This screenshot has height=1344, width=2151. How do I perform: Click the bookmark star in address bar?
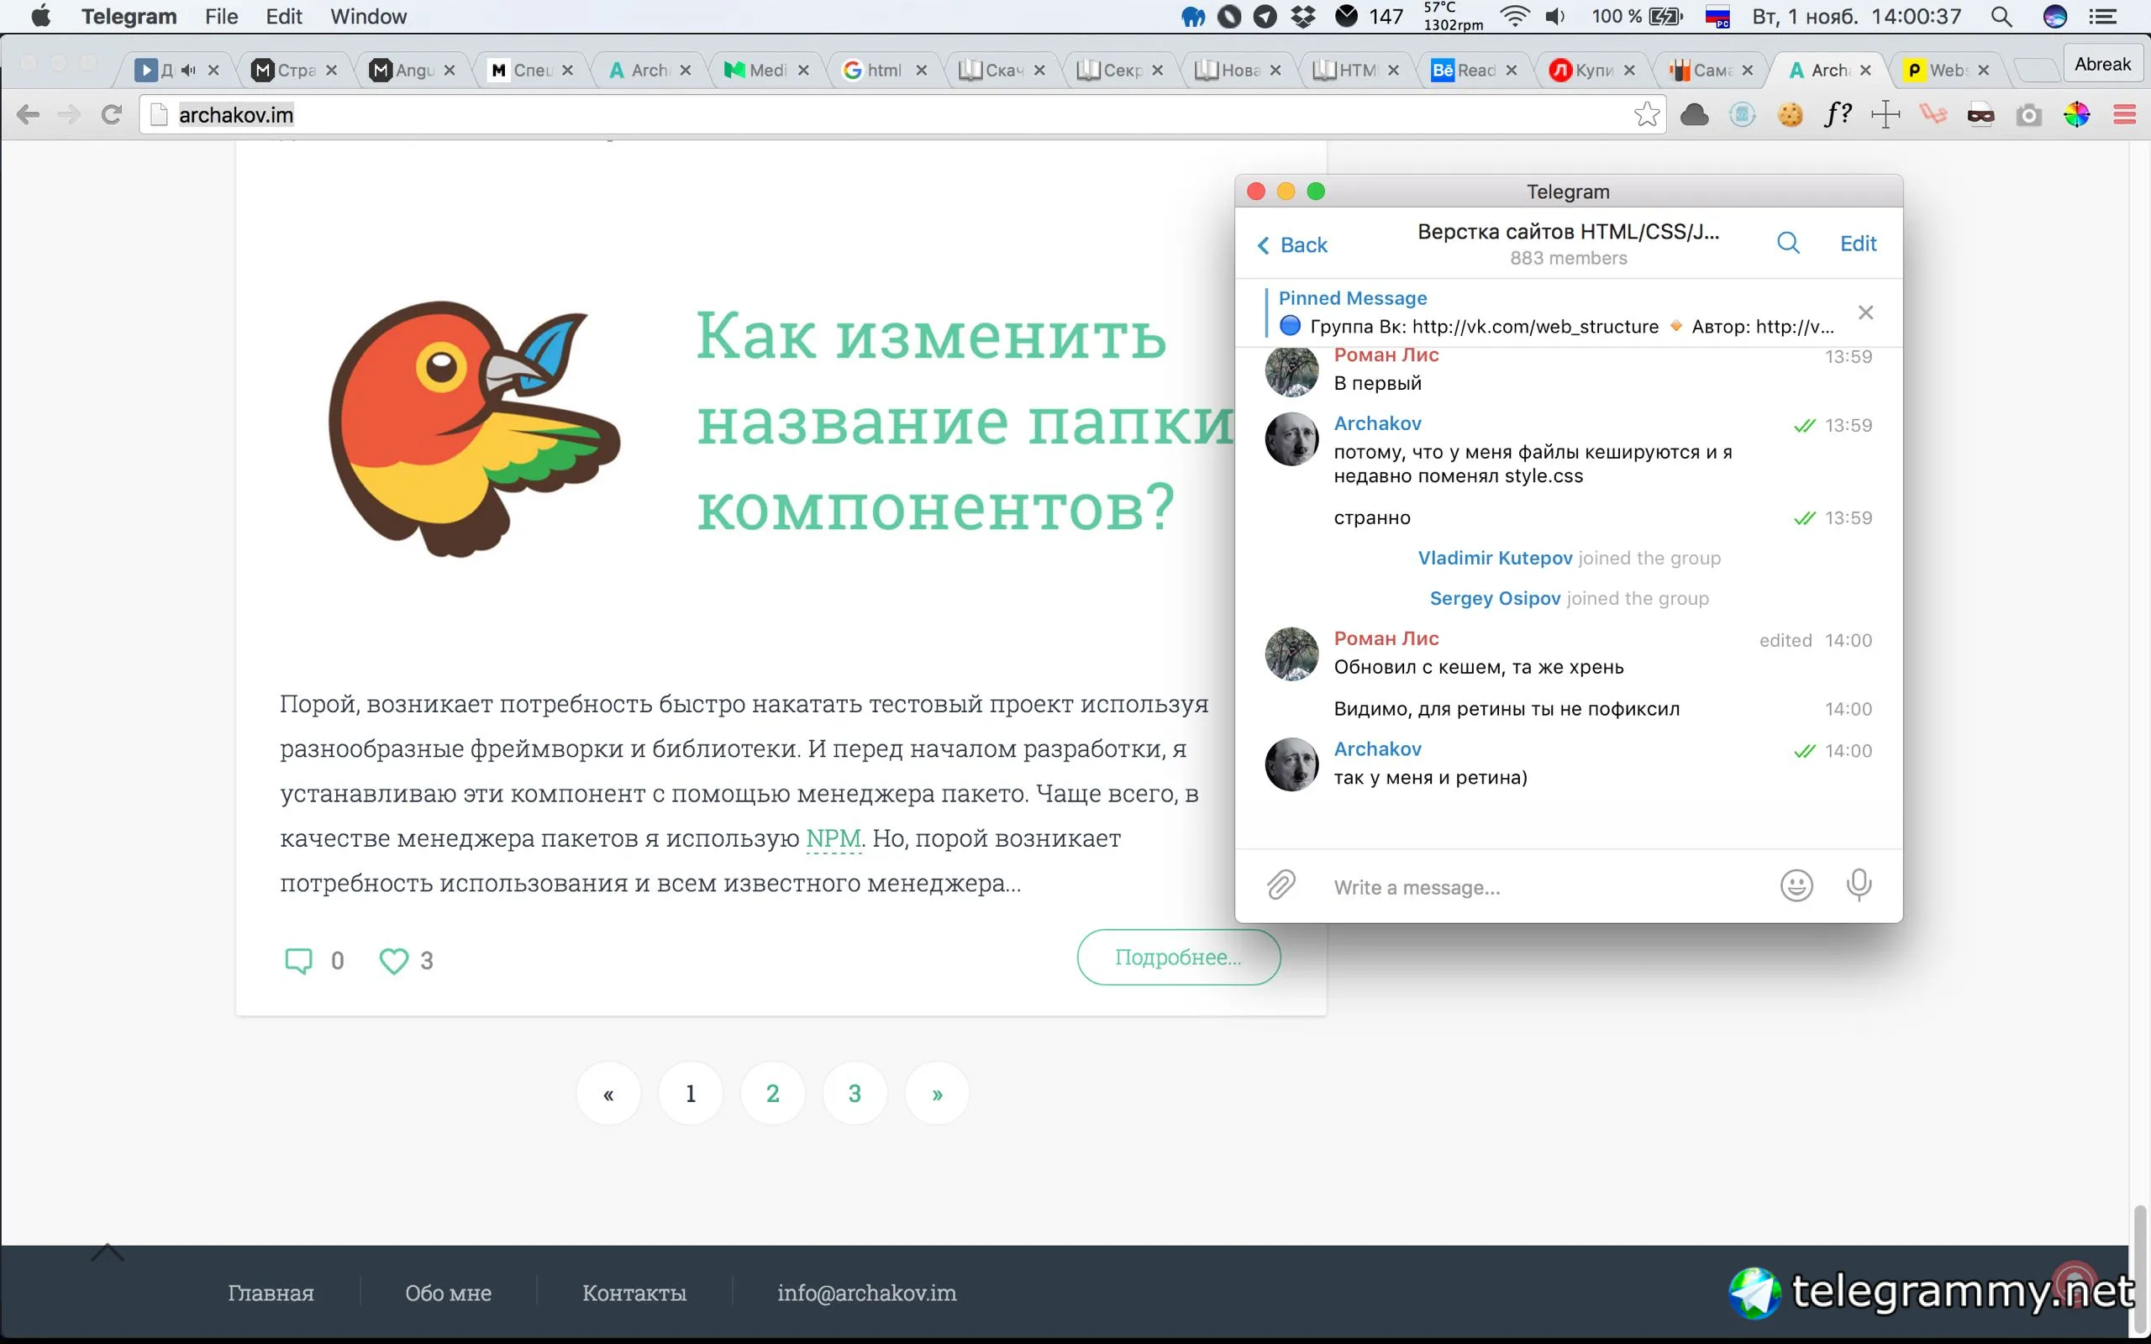(1646, 115)
